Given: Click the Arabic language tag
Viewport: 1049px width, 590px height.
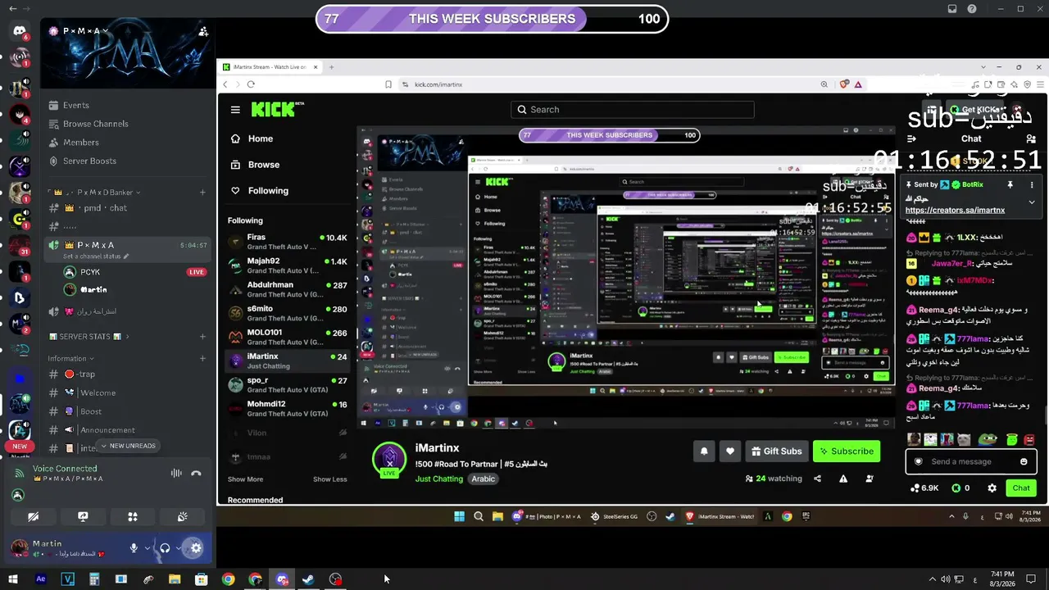Looking at the screenshot, I should tap(483, 479).
